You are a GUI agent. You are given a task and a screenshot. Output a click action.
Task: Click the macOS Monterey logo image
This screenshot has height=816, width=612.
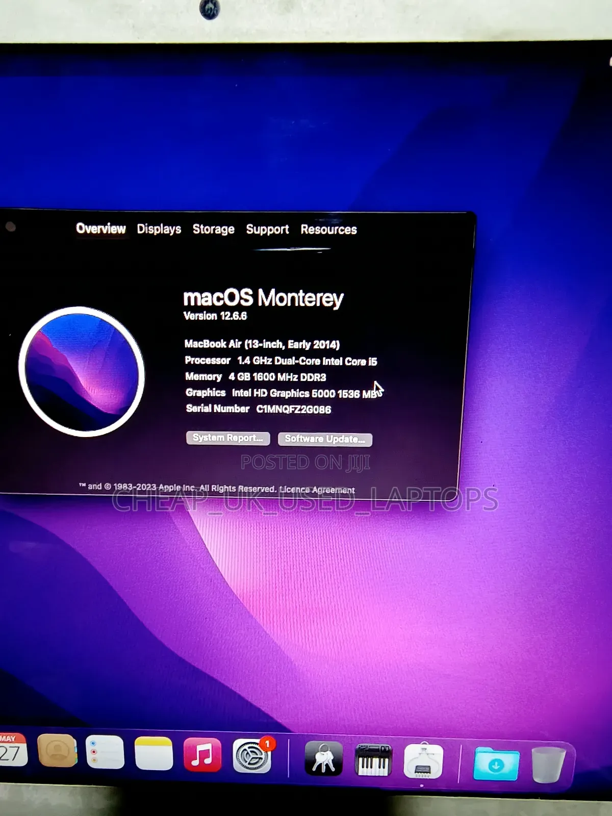click(x=82, y=371)
